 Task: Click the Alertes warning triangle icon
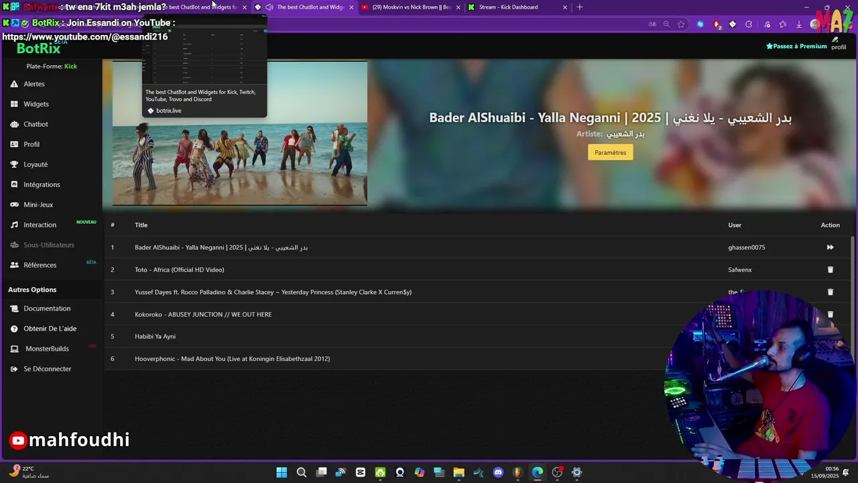click(14, 84)
